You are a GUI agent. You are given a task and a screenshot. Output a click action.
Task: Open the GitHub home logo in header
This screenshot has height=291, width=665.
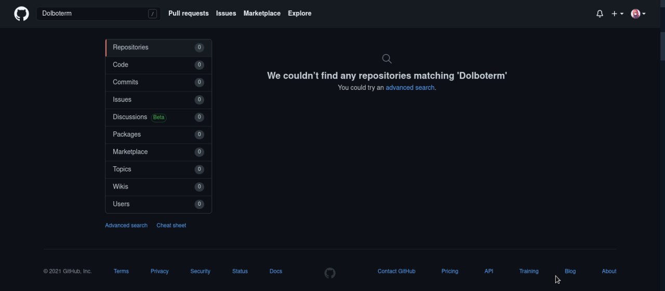click(x=21, y=14)
